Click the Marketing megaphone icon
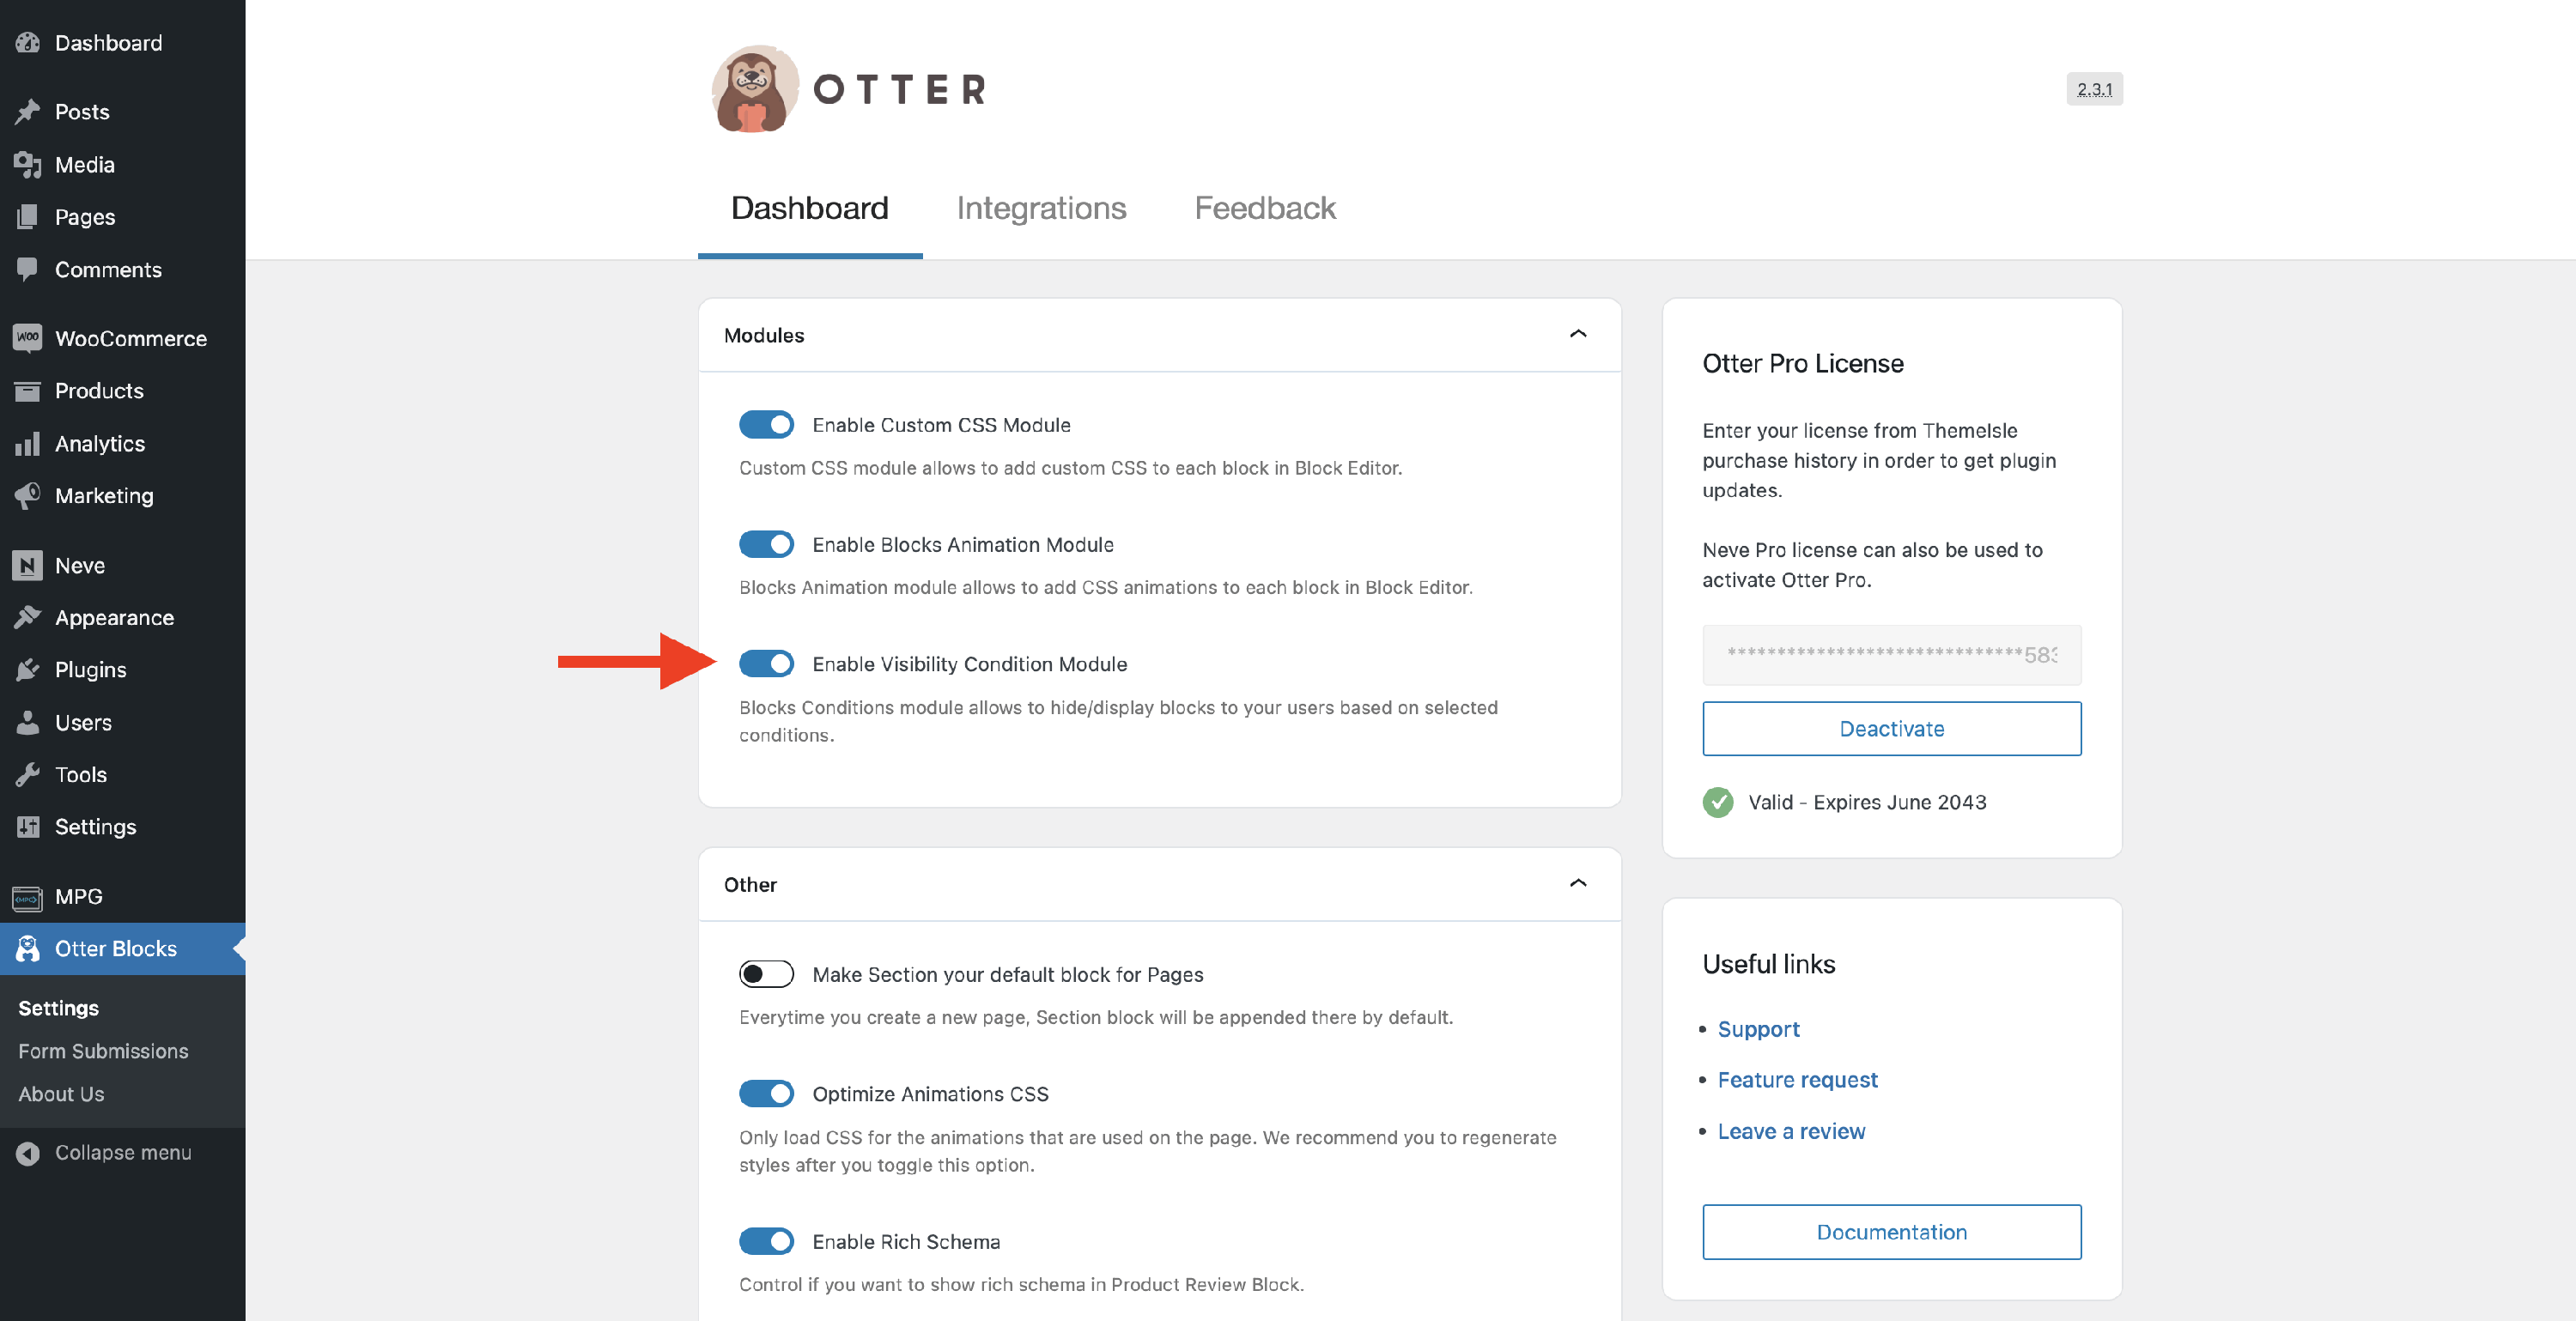This screenshot has height=1321, width=2576. pyautogui.click(x=27, y=495)
